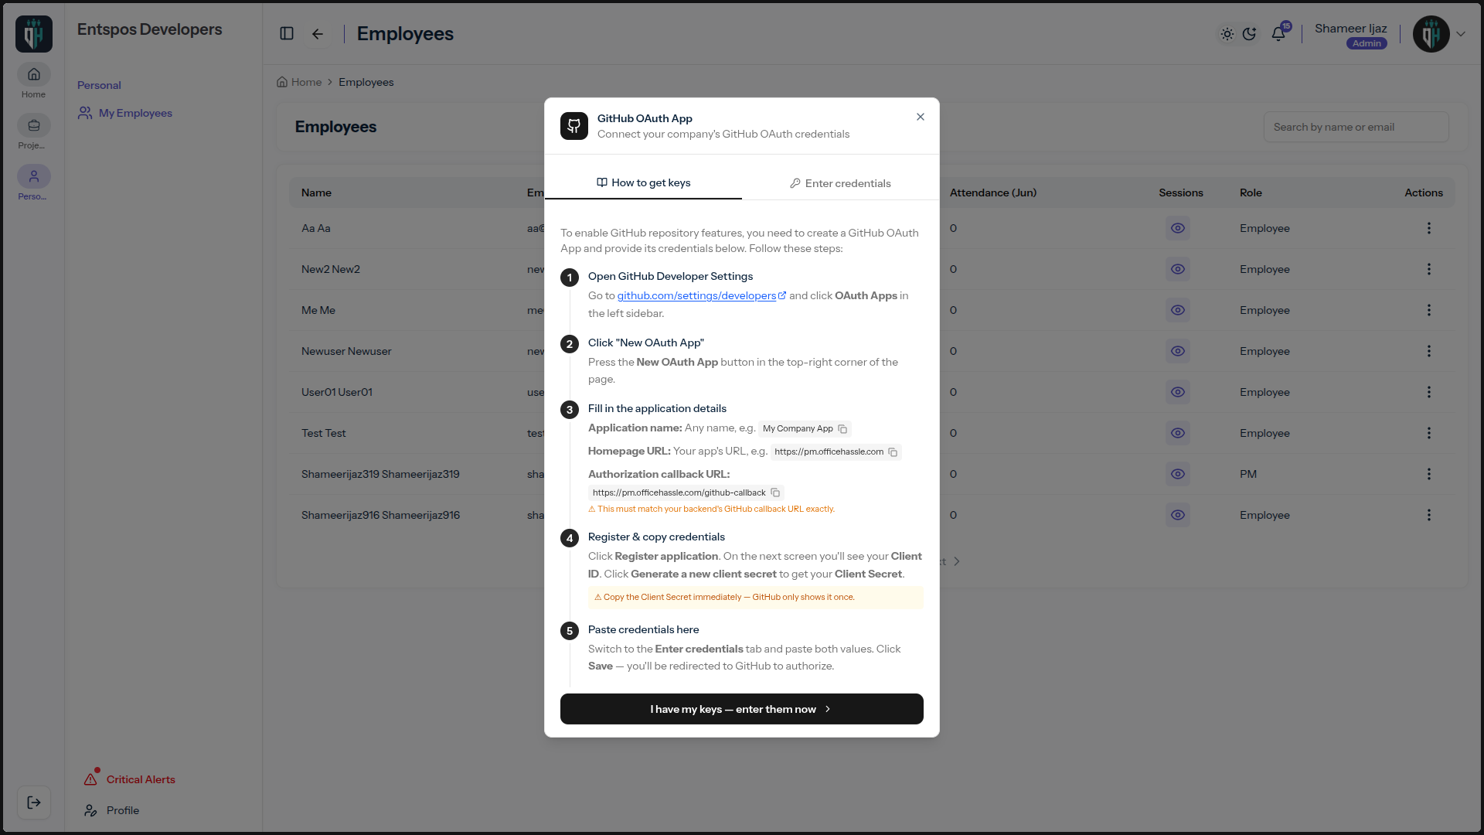
Task: Switch to dark theme moon icon
Action: point(1249,34)
